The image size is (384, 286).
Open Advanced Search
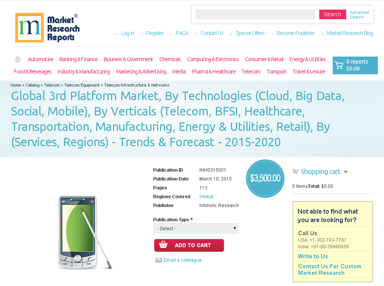coord(359,15)
